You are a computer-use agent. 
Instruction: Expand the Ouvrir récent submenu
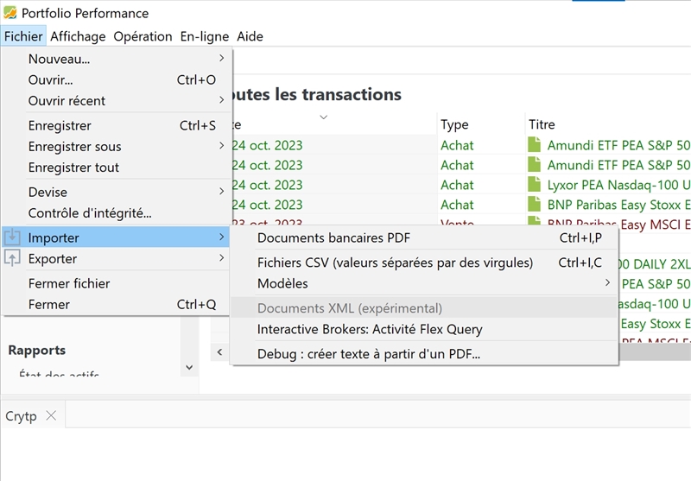point(117,100)
